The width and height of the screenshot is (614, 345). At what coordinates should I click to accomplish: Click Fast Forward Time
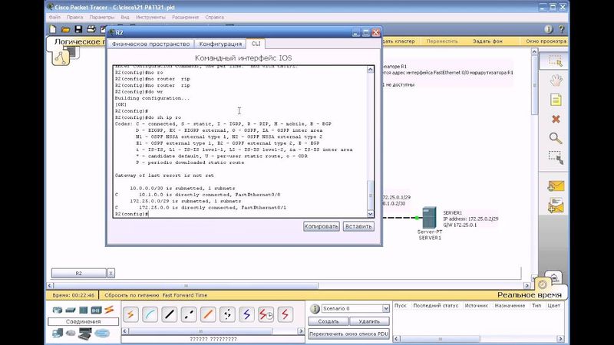coord(185,295)
